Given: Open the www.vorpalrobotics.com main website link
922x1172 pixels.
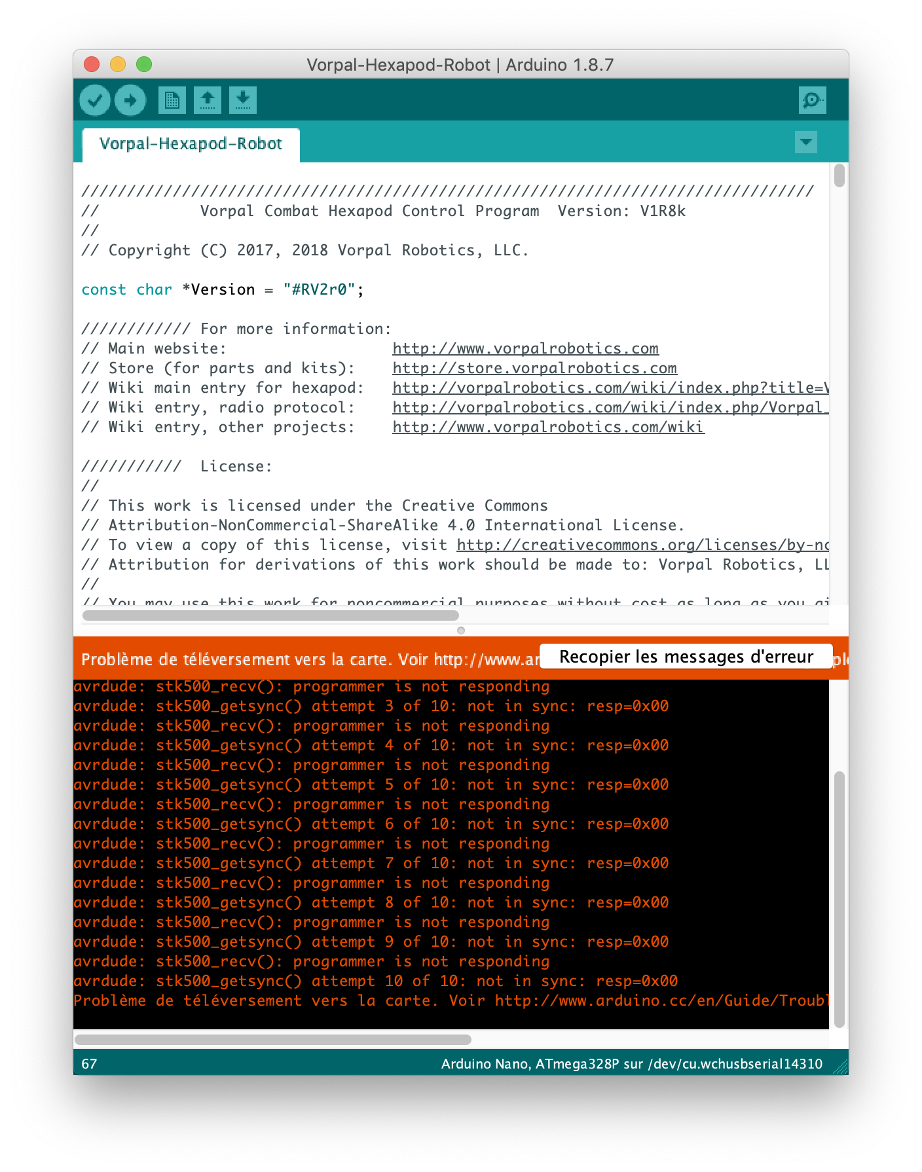Looking at the screenshot, I should coord(525,348).
